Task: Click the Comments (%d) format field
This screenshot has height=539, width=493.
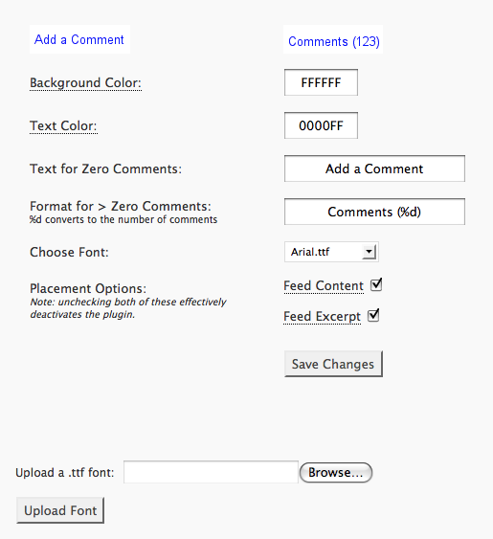Action: point(374,212)
